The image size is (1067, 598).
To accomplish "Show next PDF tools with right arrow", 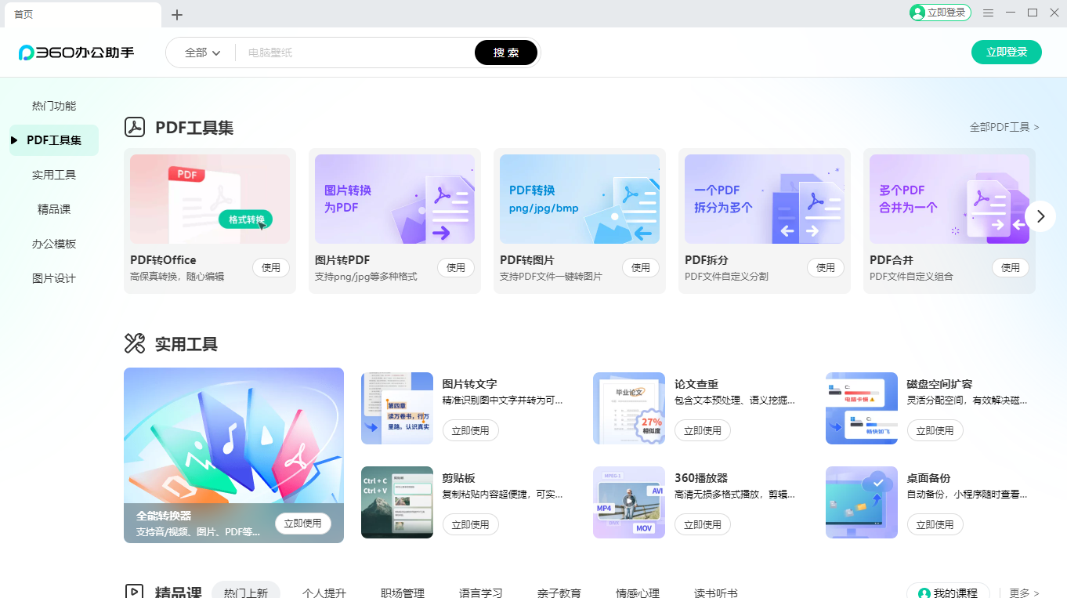I will point(1040,216).
